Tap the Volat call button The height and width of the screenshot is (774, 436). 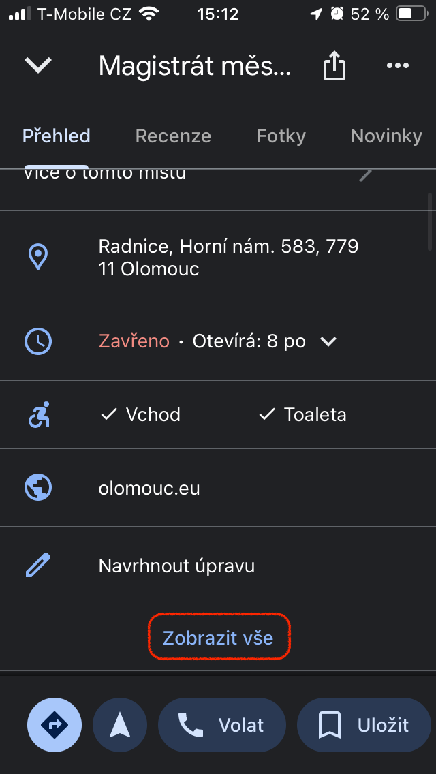[222, 726]
